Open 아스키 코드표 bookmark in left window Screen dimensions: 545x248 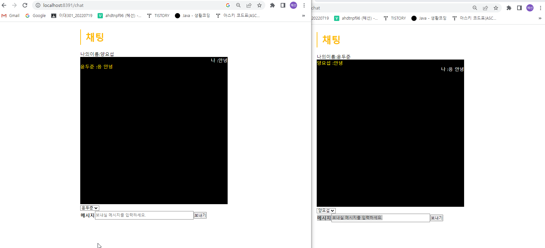click(x=238, y=16)
